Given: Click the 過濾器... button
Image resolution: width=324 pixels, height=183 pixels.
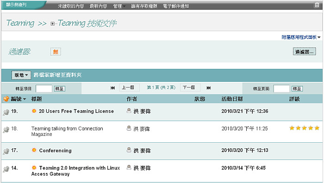Looking at the screenshot, I should (x=305, y=52).
